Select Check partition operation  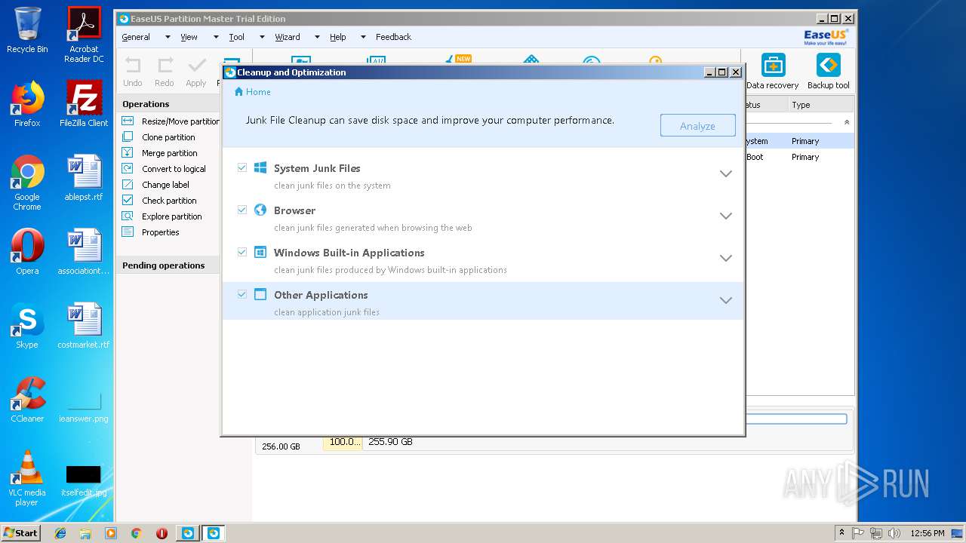click(x=171, y=201)
